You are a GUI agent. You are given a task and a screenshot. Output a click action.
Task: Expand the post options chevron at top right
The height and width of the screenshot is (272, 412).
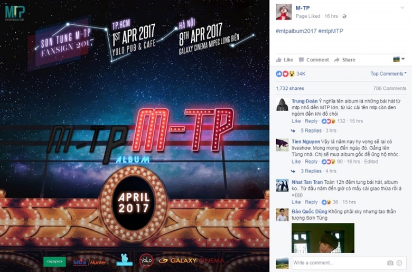tap(402, 8)
